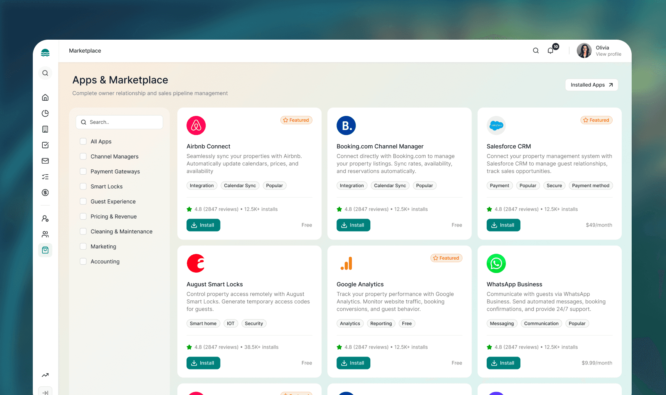
Task: Click the Google Analytics logo
Action: coord(346,263)
